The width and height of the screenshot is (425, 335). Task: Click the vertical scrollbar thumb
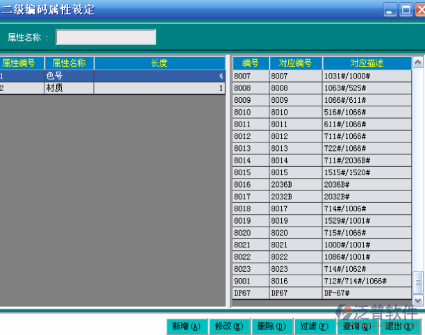pos(417,282)
